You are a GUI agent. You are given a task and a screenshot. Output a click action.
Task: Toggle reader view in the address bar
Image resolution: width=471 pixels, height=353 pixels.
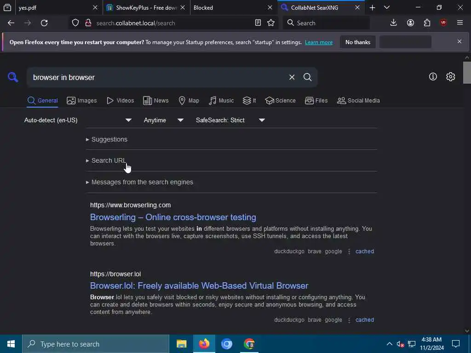click(x=258, y=23)
